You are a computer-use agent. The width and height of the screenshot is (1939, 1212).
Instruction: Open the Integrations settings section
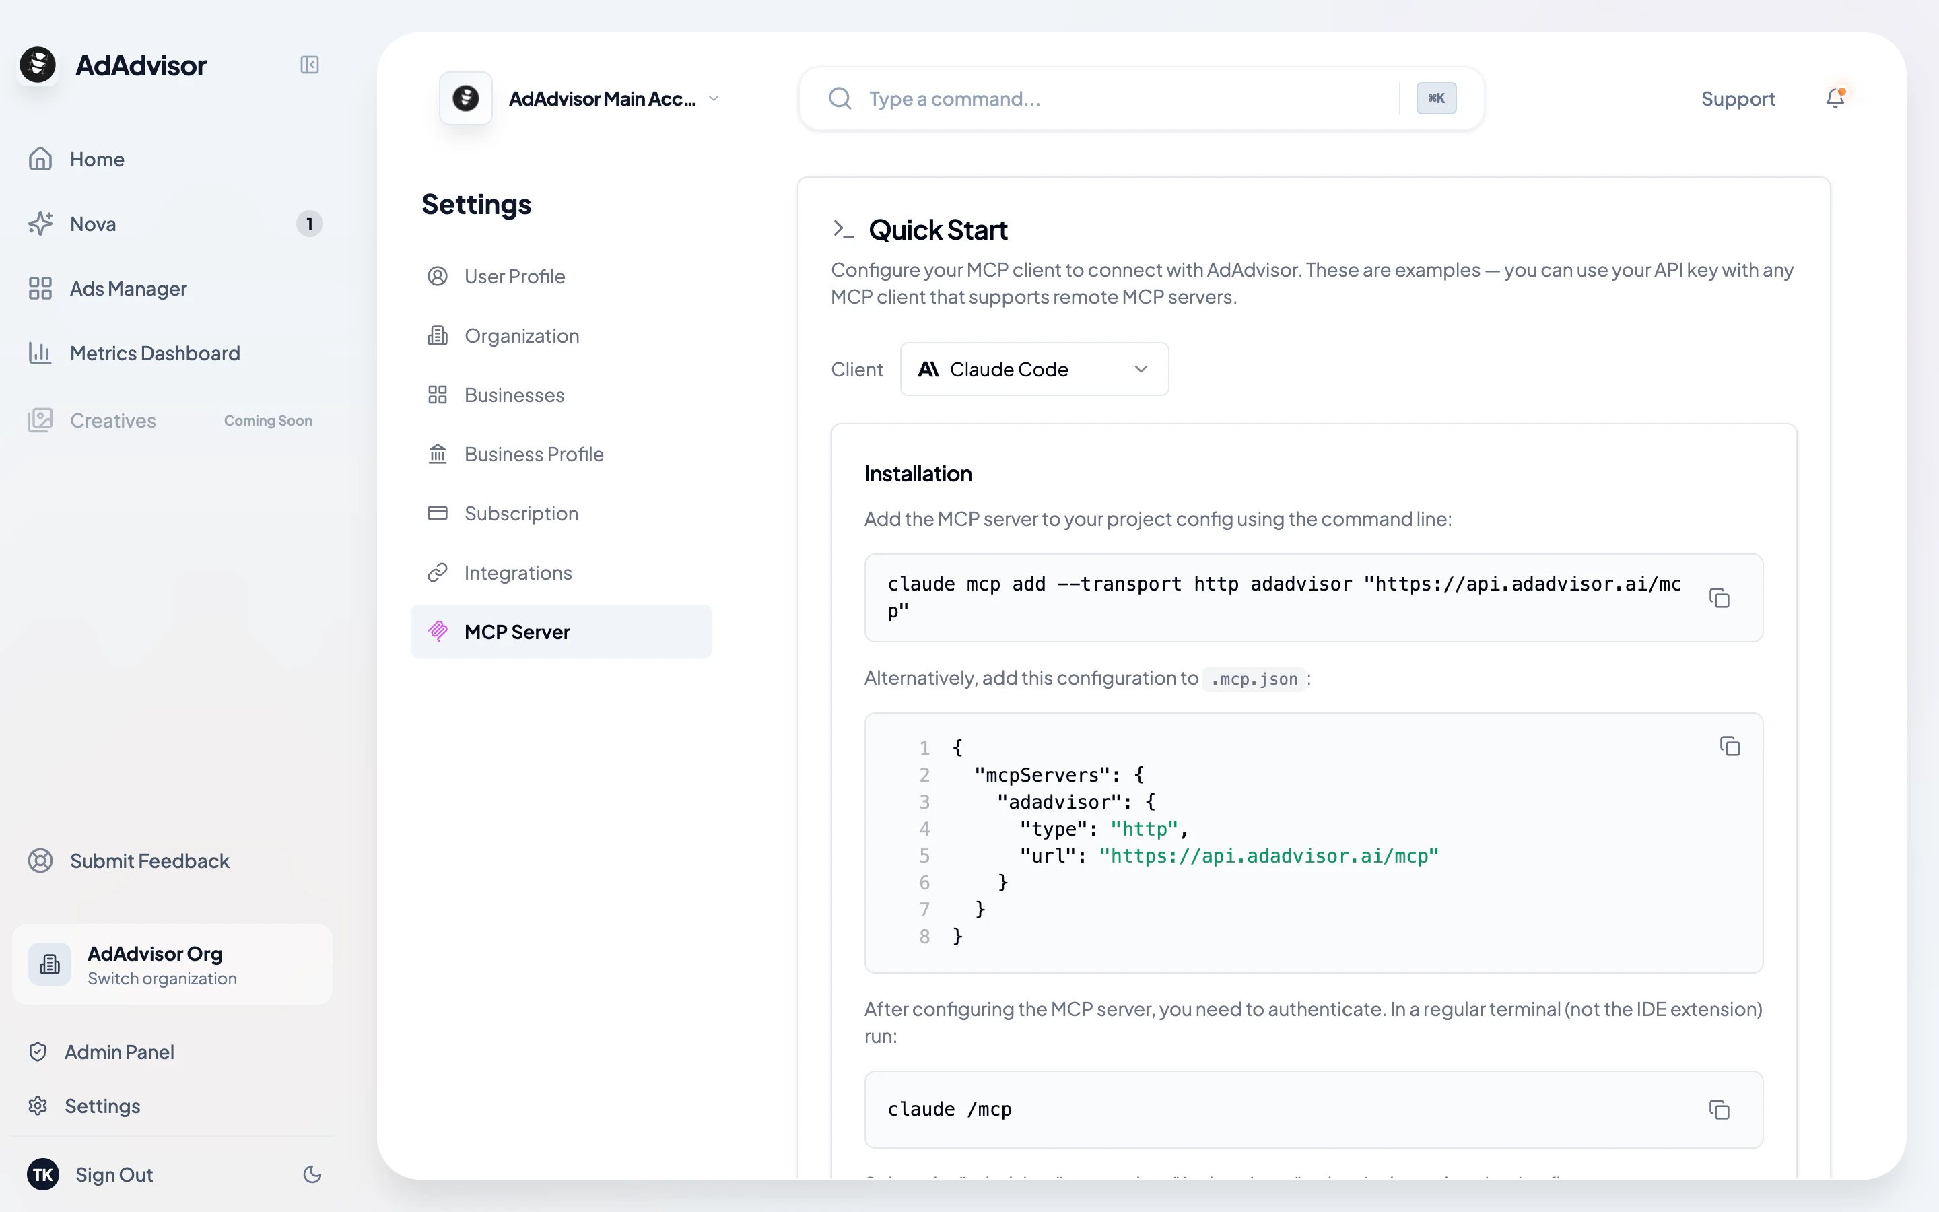pos(518,573)
